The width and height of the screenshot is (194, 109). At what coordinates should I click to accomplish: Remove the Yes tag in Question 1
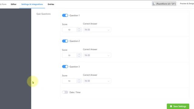click(89, 30)
